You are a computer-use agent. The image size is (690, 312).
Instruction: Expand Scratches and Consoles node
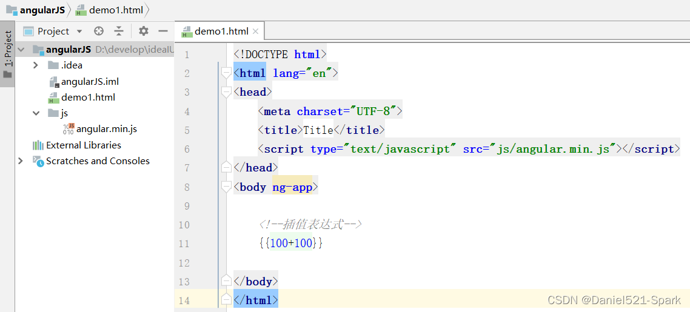coord(21,161)
